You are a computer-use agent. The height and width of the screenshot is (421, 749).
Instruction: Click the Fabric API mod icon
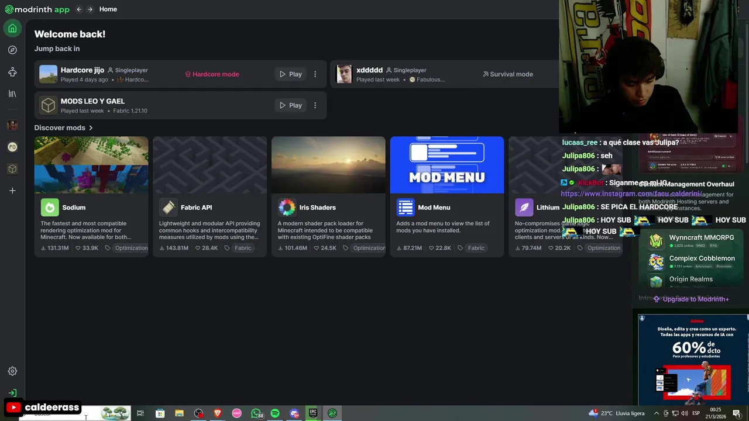[x=169, y=208]
